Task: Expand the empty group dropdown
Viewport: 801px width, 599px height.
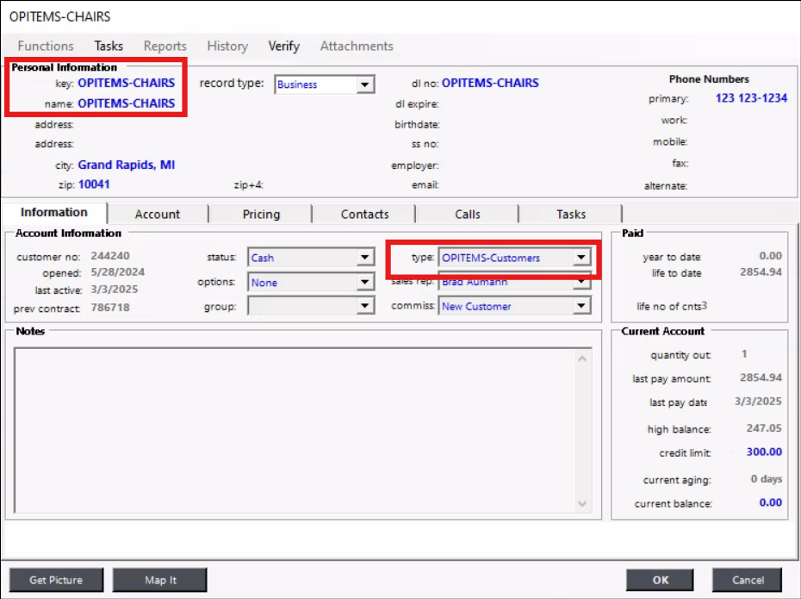Action: [x=365, y=306]
